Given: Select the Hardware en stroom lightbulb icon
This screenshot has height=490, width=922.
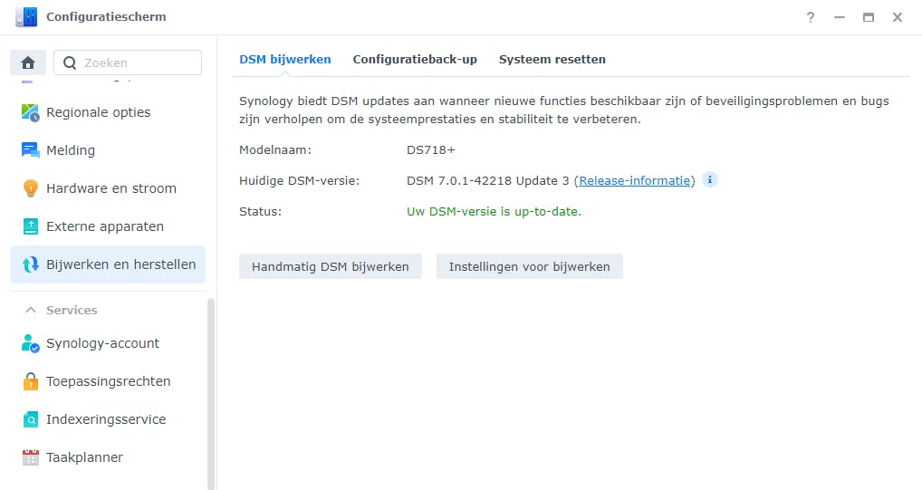Looking at the screenshot, I should click(31, 188).
